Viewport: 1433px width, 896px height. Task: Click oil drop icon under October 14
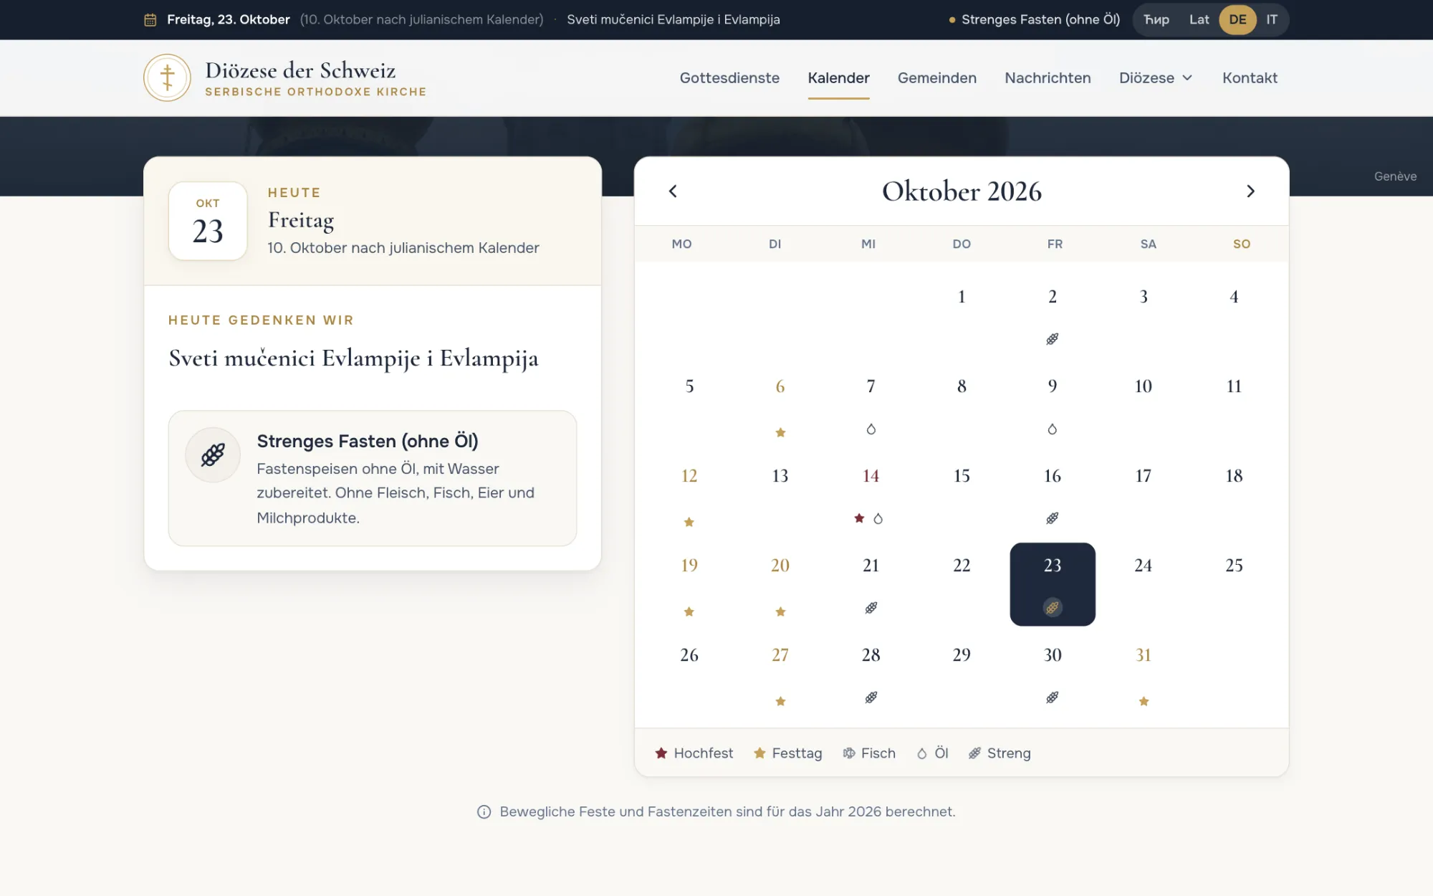(x=878, y=518)
